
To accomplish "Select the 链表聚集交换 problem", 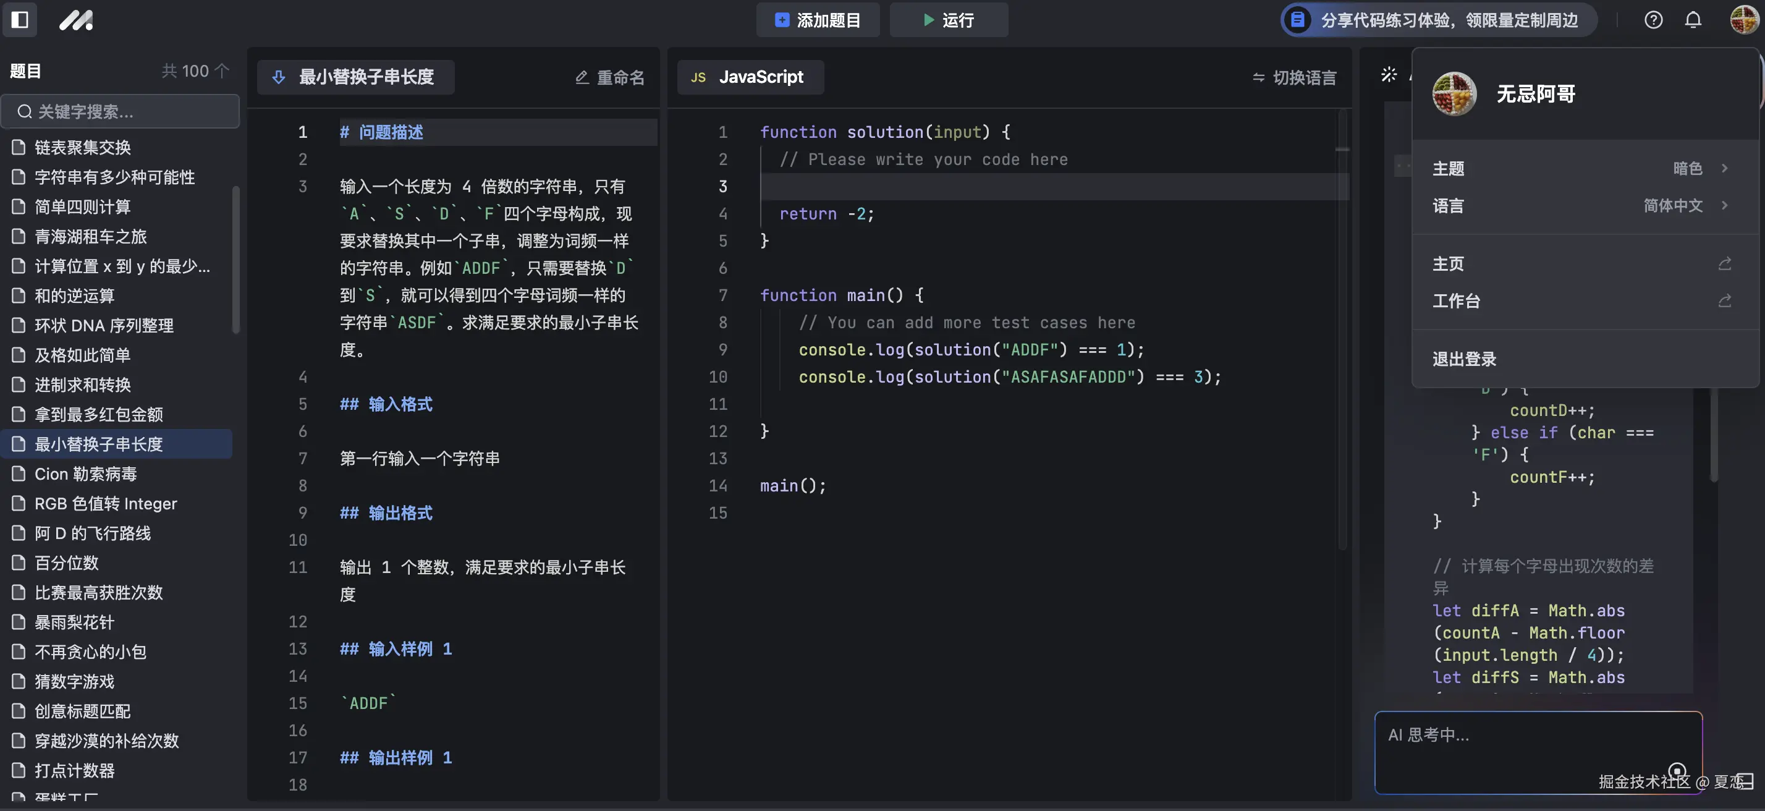I will click(83, 146).
